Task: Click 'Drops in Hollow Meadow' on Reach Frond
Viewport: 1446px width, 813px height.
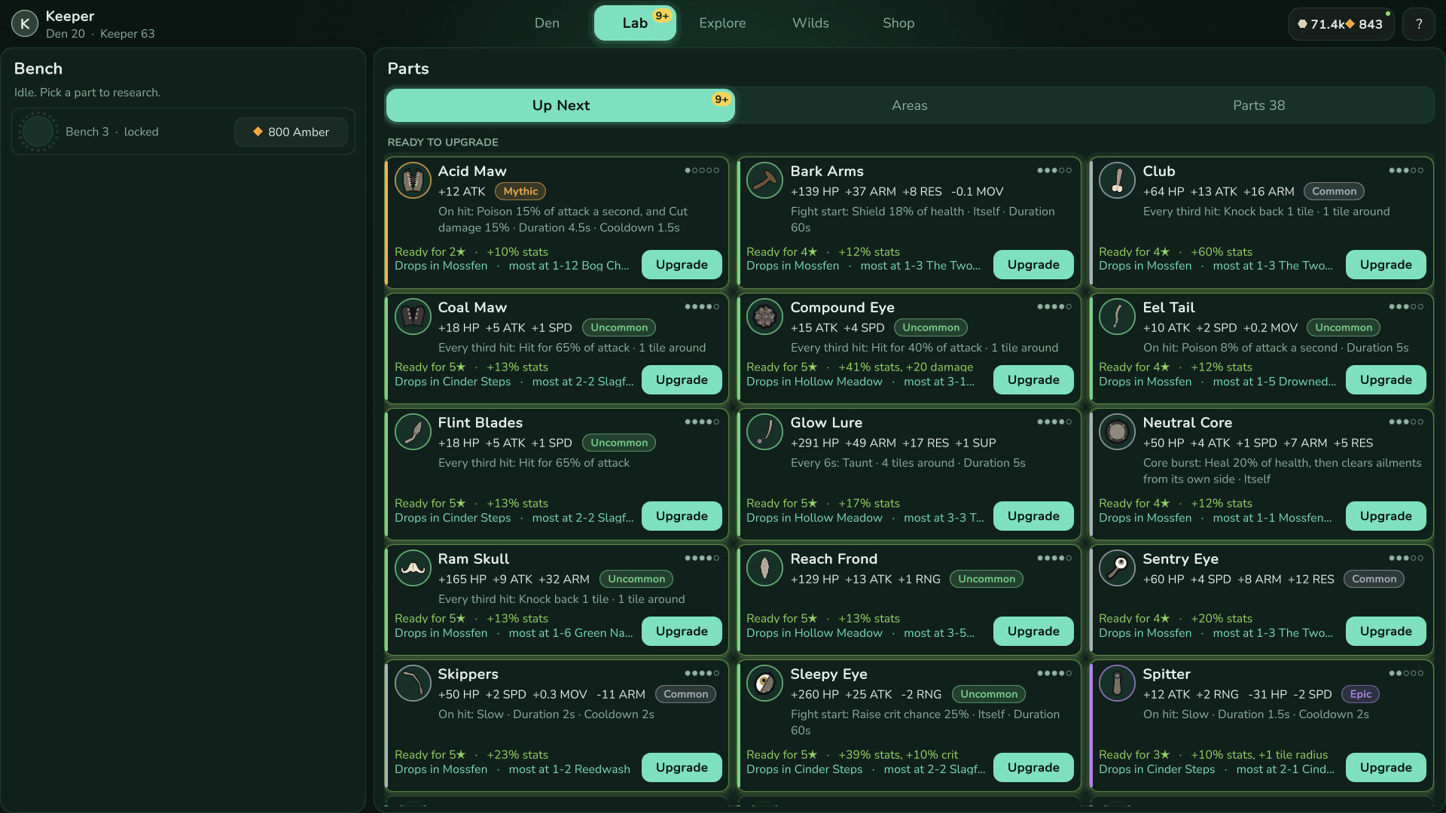Action: point(814,633)
